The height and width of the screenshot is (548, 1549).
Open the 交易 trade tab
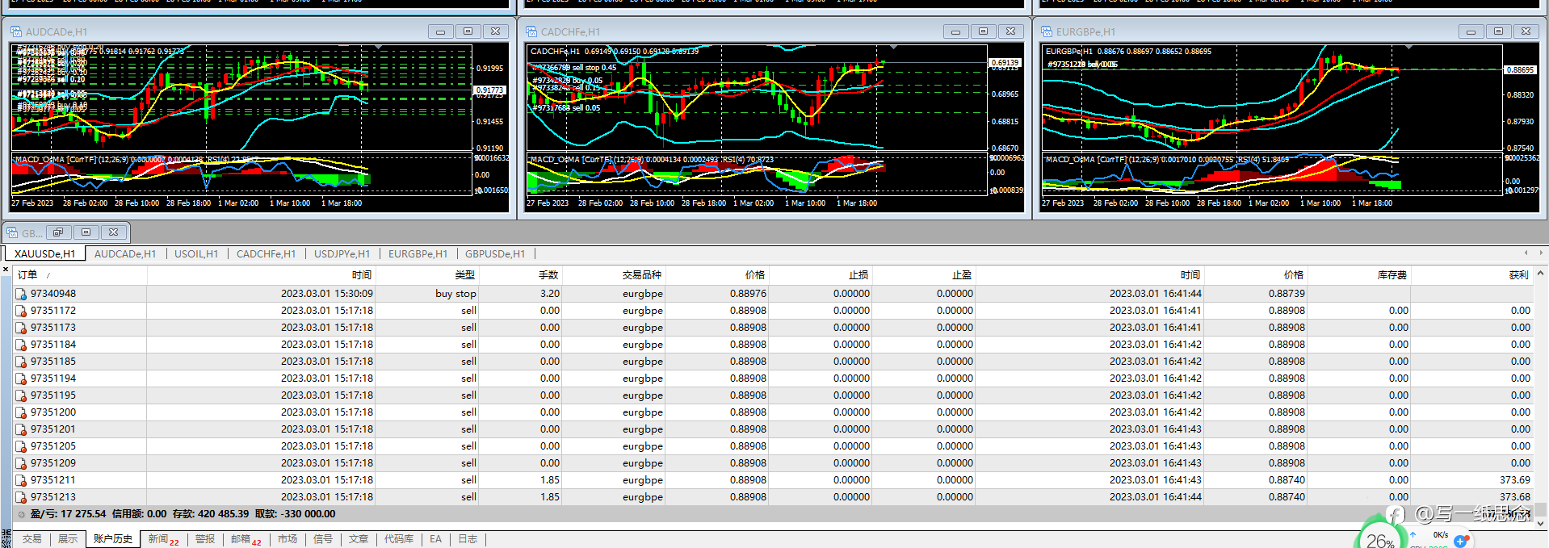click(32, 539)
